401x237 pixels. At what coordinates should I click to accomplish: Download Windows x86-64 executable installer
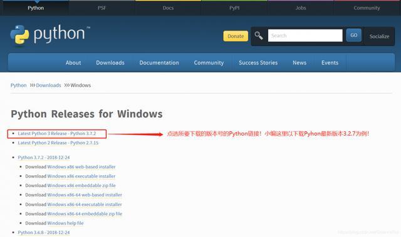click(85, 204)
